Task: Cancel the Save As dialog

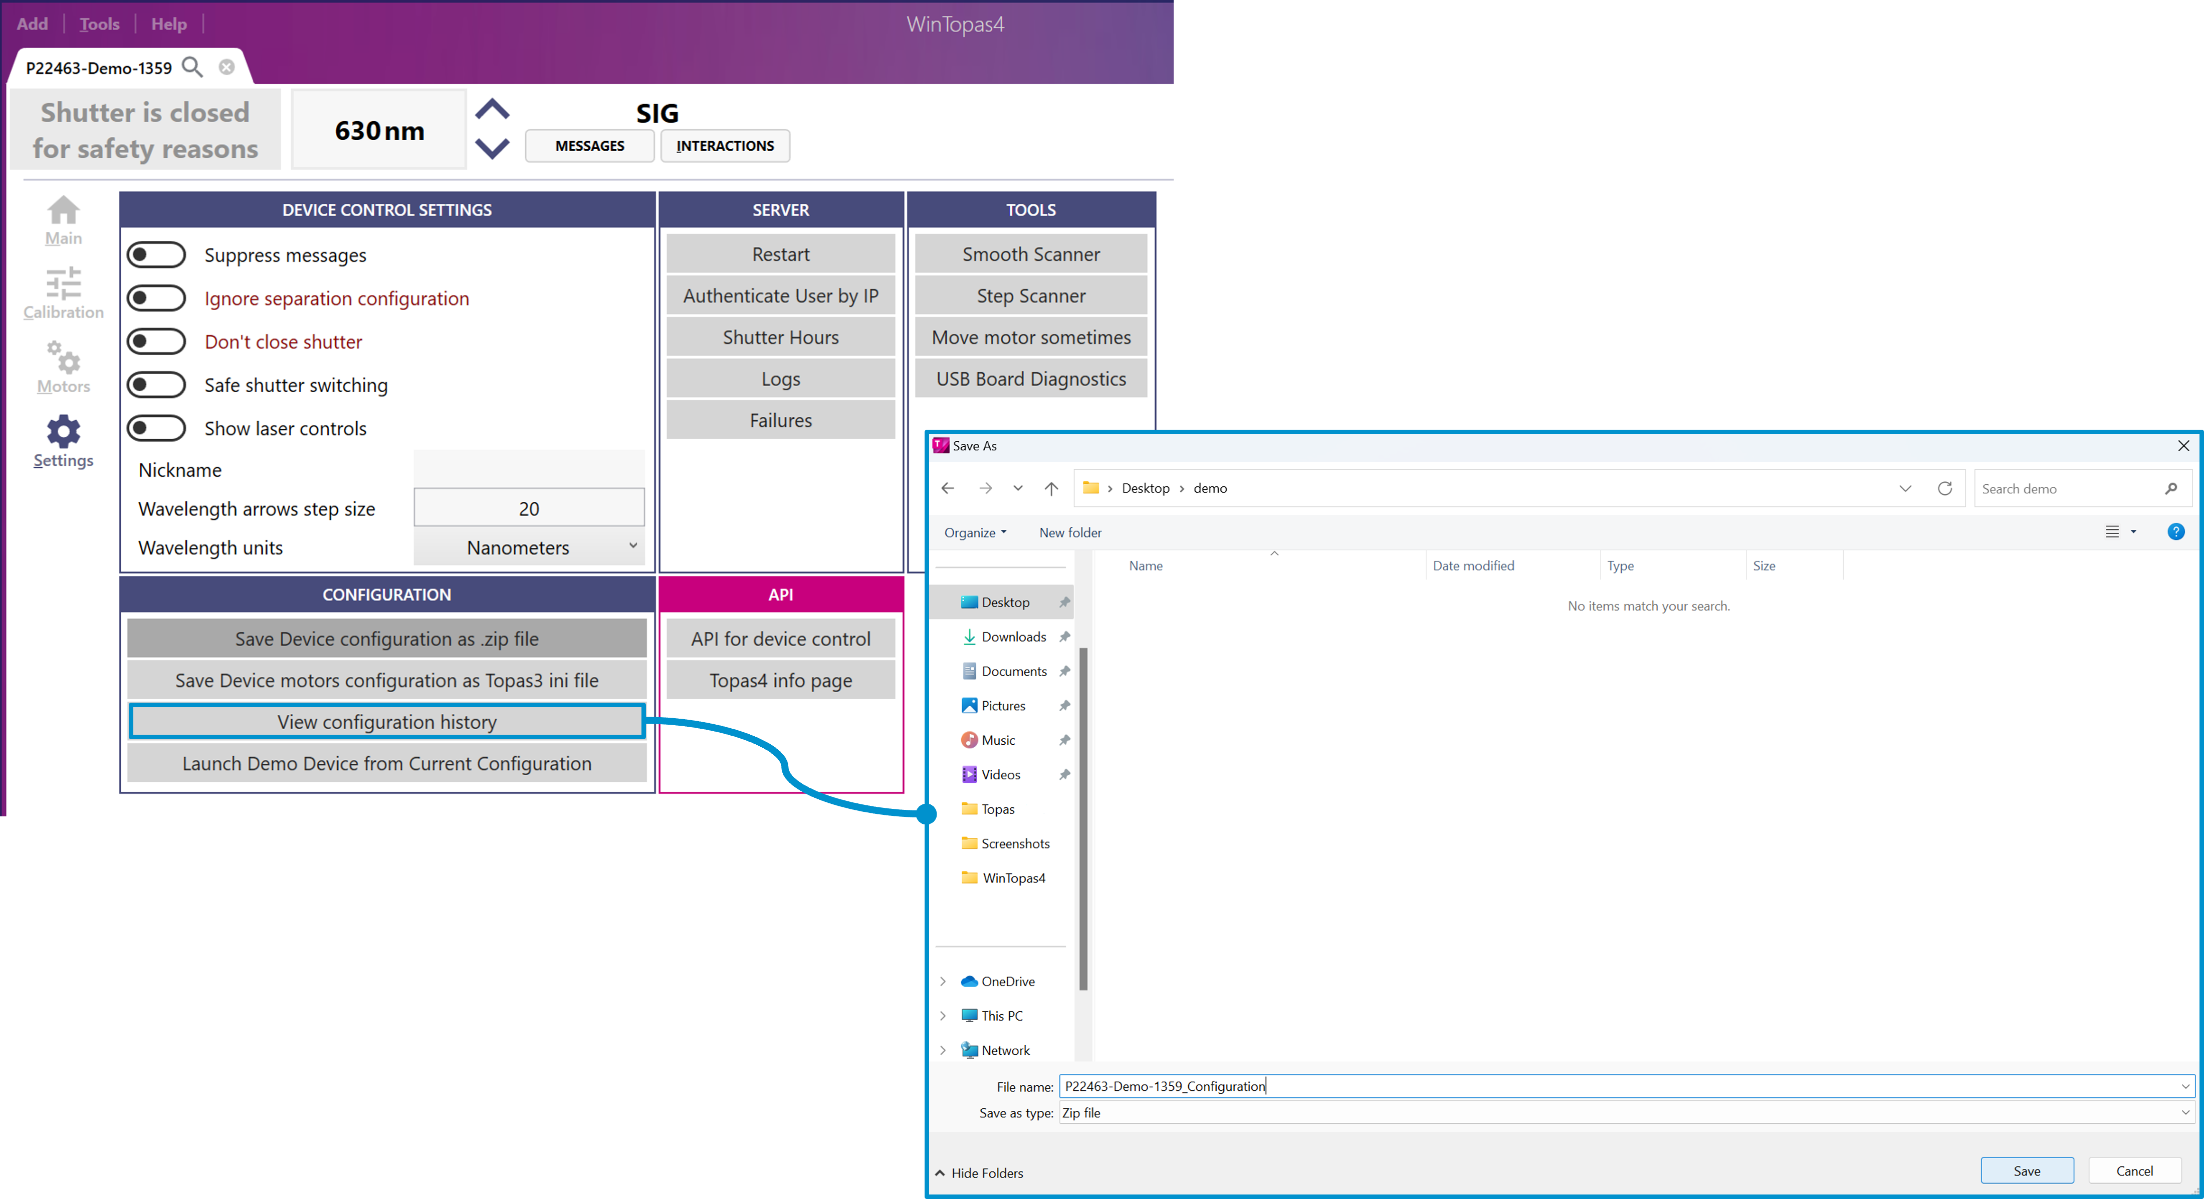Action: [2135, 1171]
